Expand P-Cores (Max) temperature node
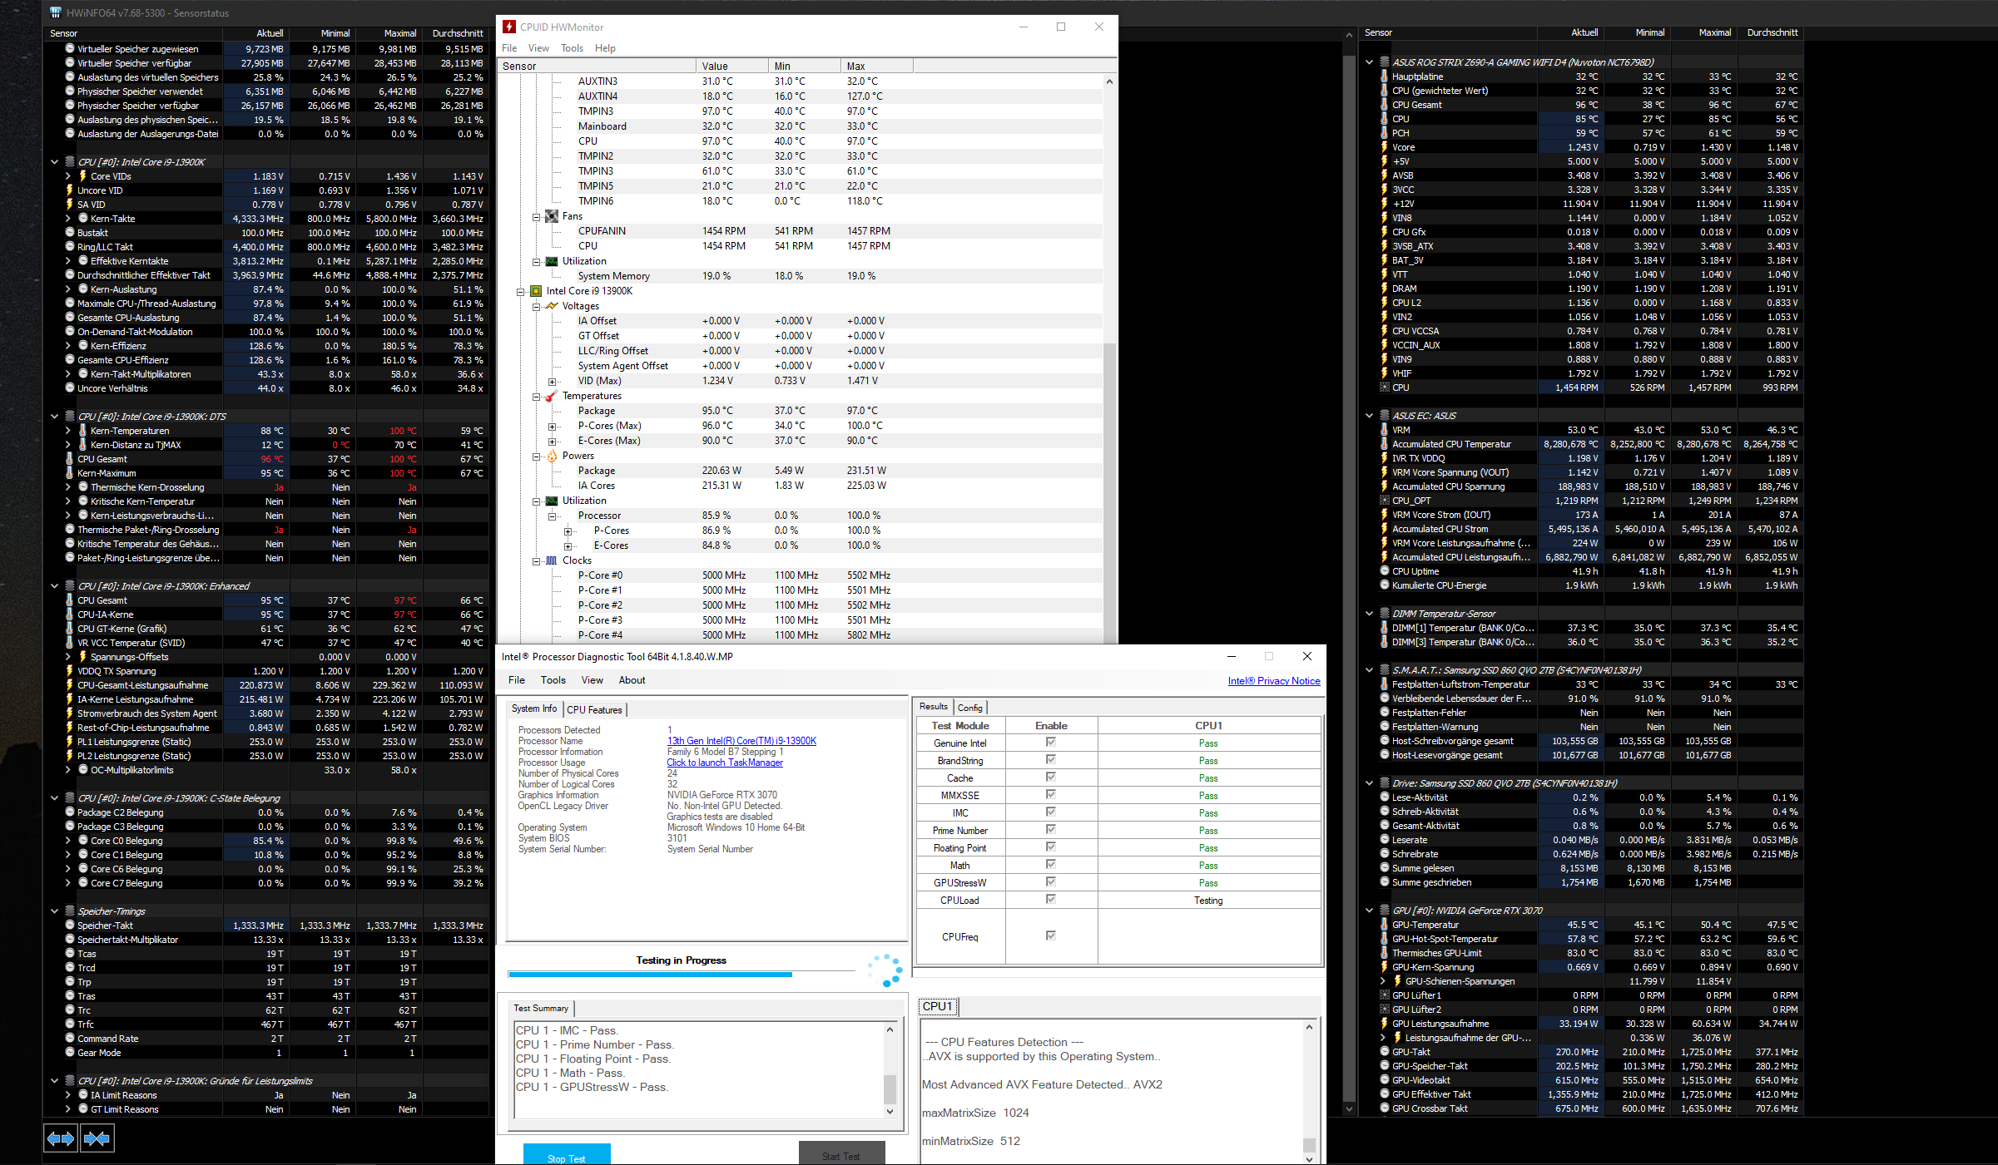Screen dimensions: 1998x1165 552,427
